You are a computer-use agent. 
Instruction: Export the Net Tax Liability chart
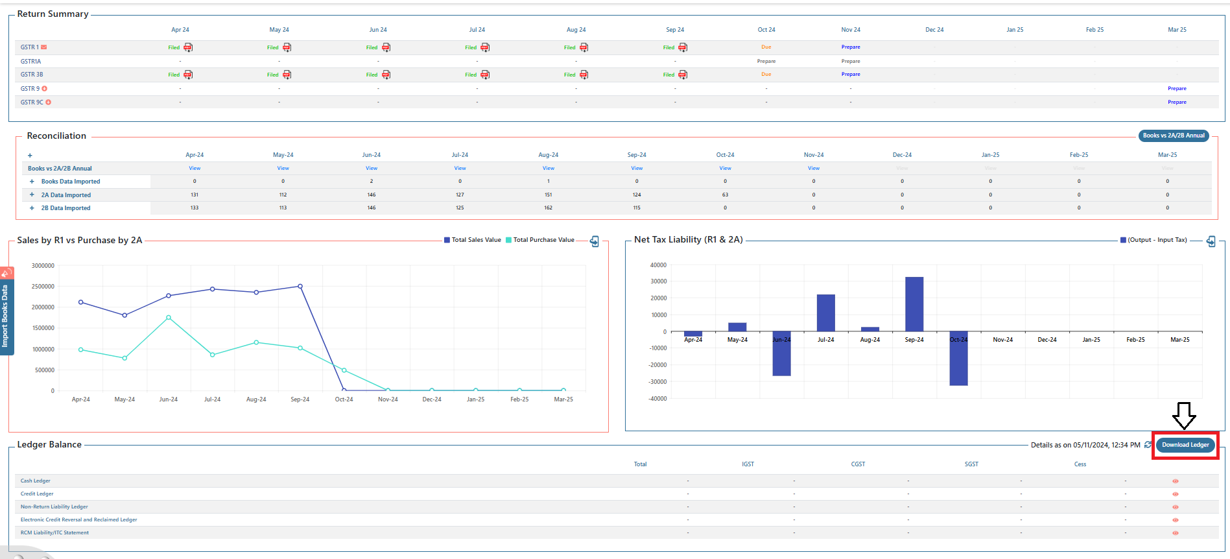pyautogui.click(x=1211, y=241)
